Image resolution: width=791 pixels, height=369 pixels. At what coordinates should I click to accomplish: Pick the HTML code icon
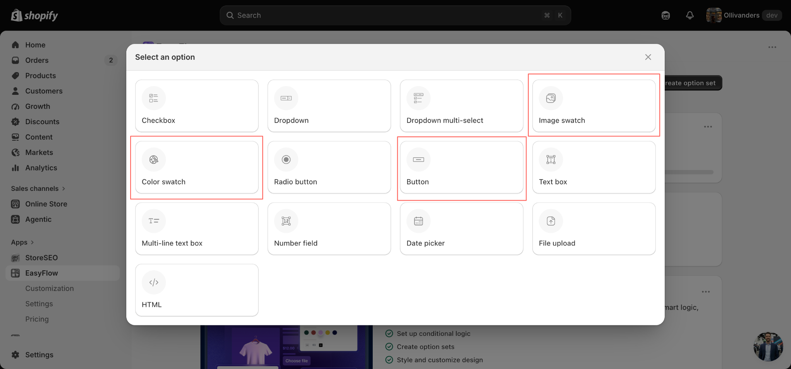pyautogui.click(x=154, y=282)
